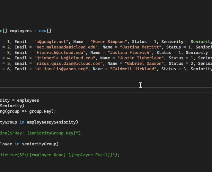
Task: Click "{seniorityGroup.Key}" inside the interpolated string
Action: tap(51, 133)
